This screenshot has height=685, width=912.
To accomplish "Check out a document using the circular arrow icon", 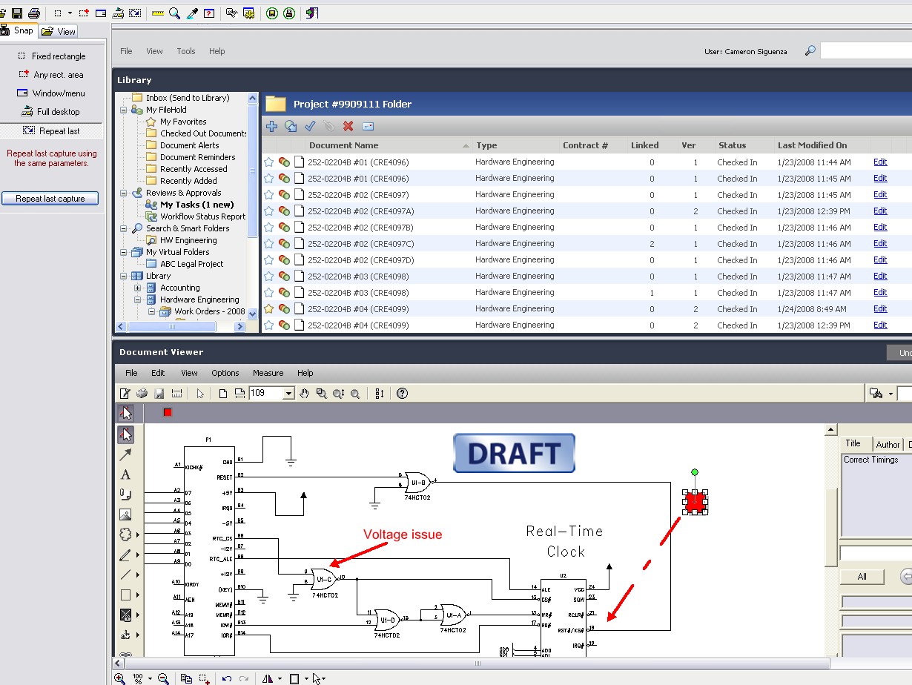I will click(291, 126).
